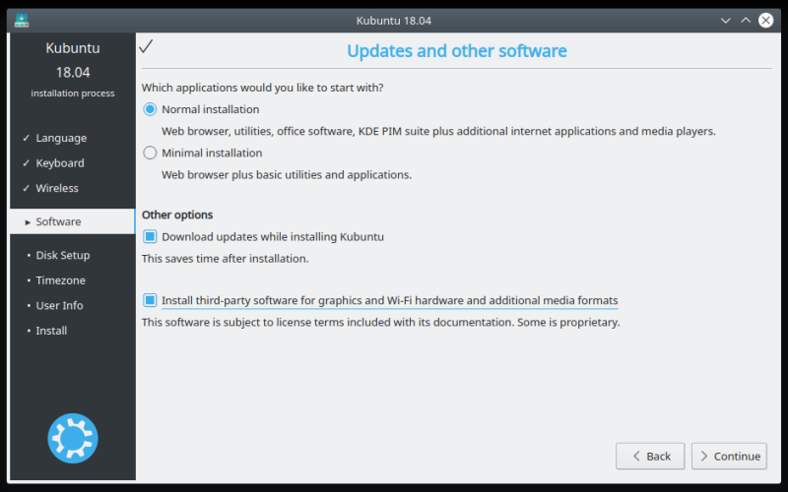Image resolution: width=788 pixels, height=492 pixels.
Task: Select the Normal installation radio button
Action: pos(150,109)
